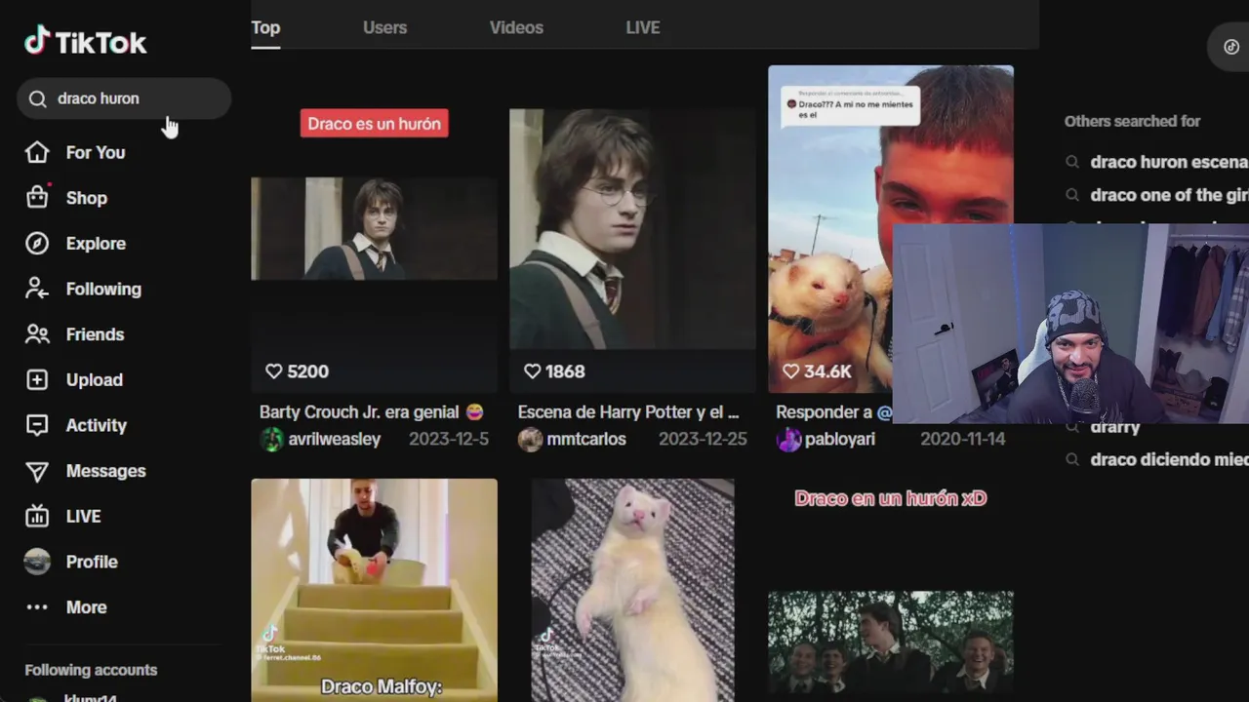The width and height of the screenshot is (1249, 702).
Task: Switch to the Videos tab
Action: click(x=516, y=27)
